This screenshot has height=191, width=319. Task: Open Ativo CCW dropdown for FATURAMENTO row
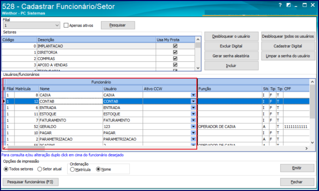pos(193,120)
